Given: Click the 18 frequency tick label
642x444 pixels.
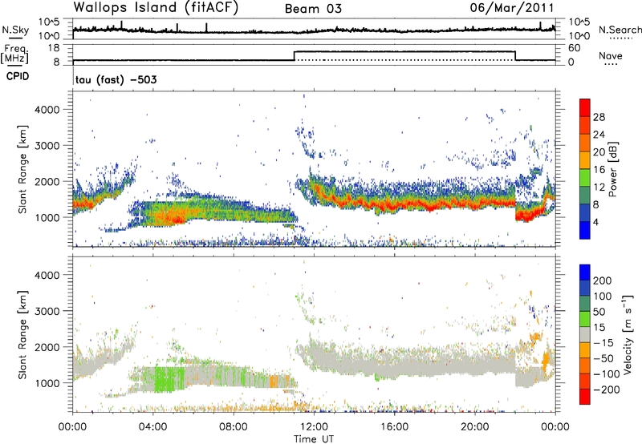Looking at the screenshot, I should point(54,48).
